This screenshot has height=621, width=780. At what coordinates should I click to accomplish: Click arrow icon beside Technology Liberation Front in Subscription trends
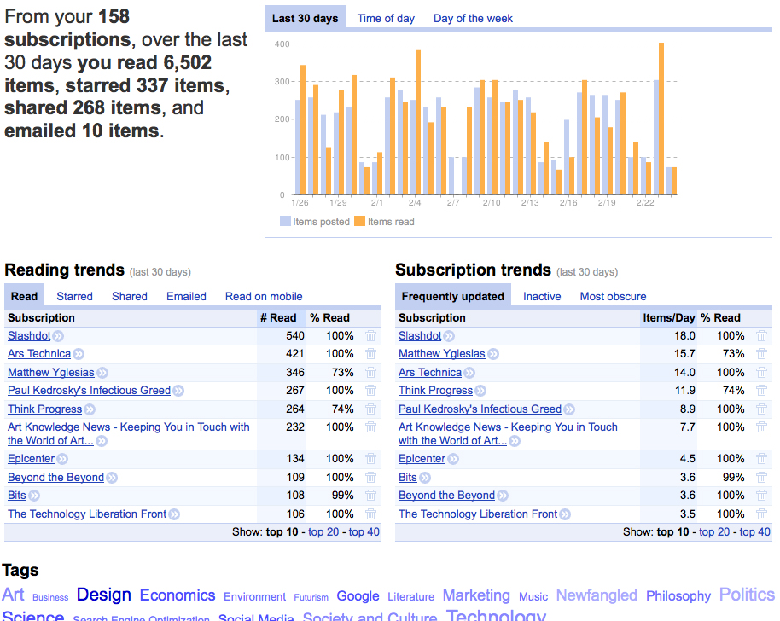(565, 514)
